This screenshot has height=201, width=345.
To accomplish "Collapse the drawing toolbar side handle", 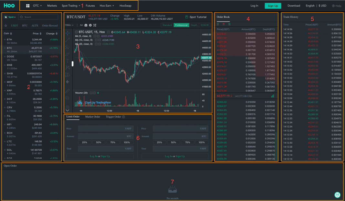I will click(73, 64).
